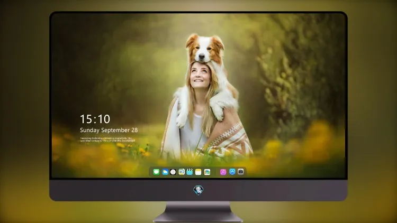
Task: Click the 15:10 clock widget
Action: click(95, 119)
